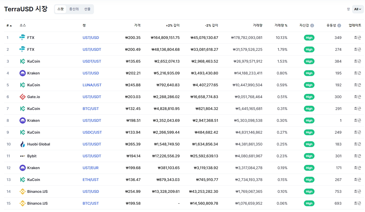Image resolution: width=365 pixels, height=212 pixels.
Task: Open the LUNA/UST pair link
Action: [x=92, y=85]
